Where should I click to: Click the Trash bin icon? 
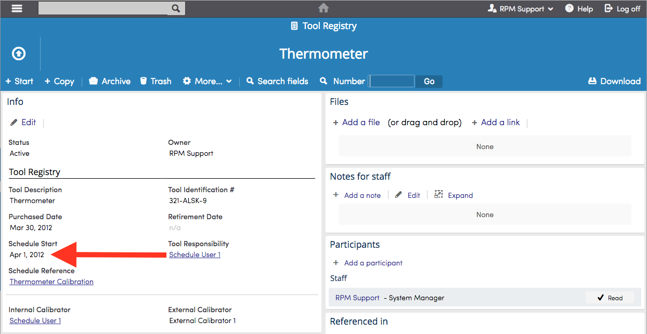coord(144,81)
